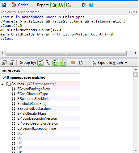Open help with the blue question mark
Viewport: 139px width, 153px height.
91,5
